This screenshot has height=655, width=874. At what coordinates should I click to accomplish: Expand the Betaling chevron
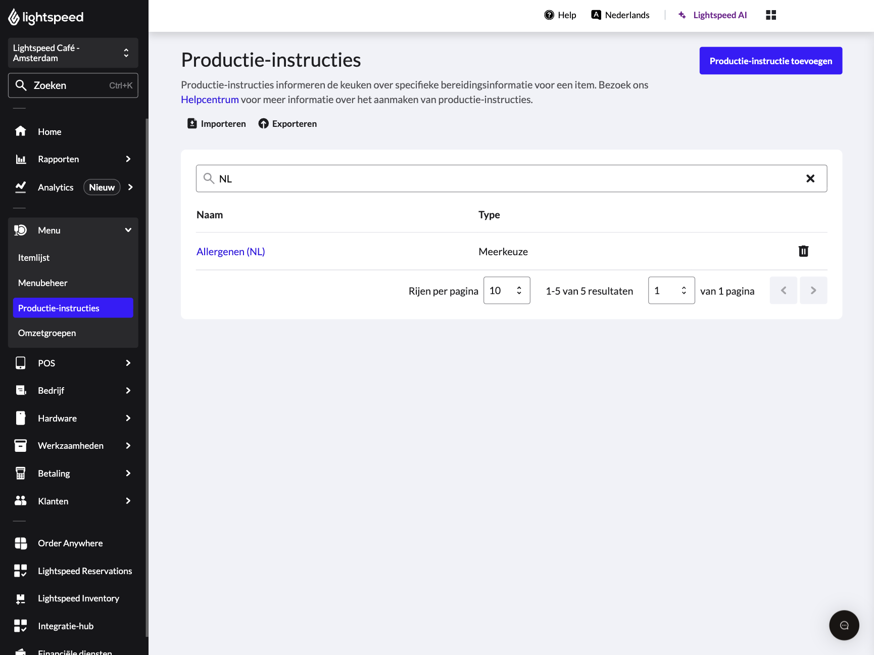[x=128, y=473]
